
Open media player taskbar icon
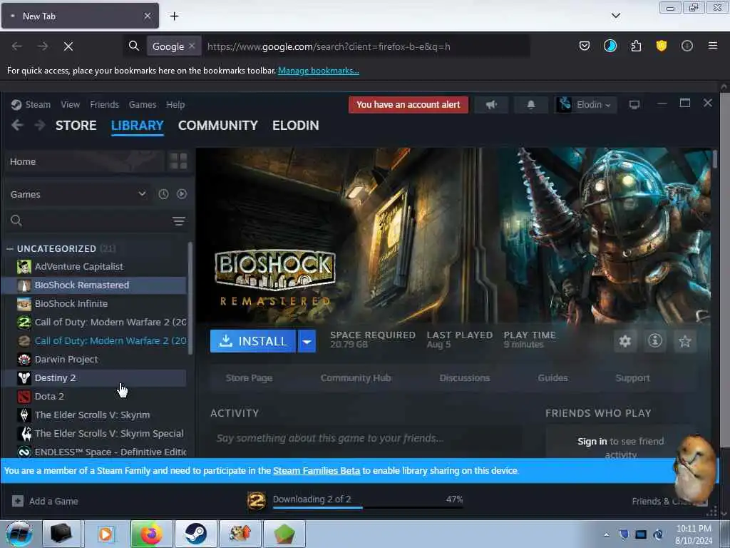pos(106,534)
